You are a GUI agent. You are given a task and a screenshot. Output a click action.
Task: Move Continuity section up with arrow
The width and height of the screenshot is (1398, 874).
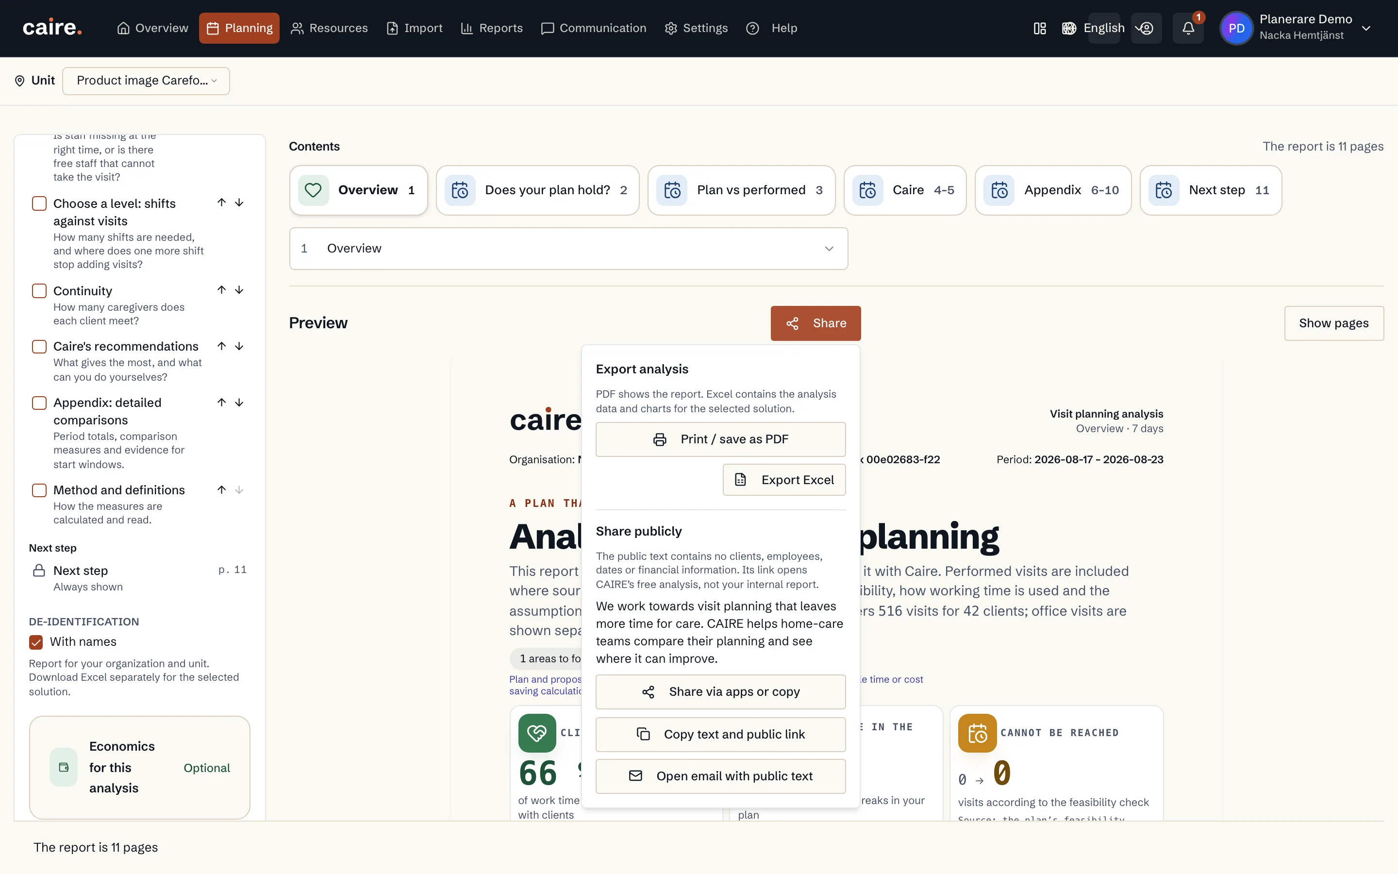point(221,289)
